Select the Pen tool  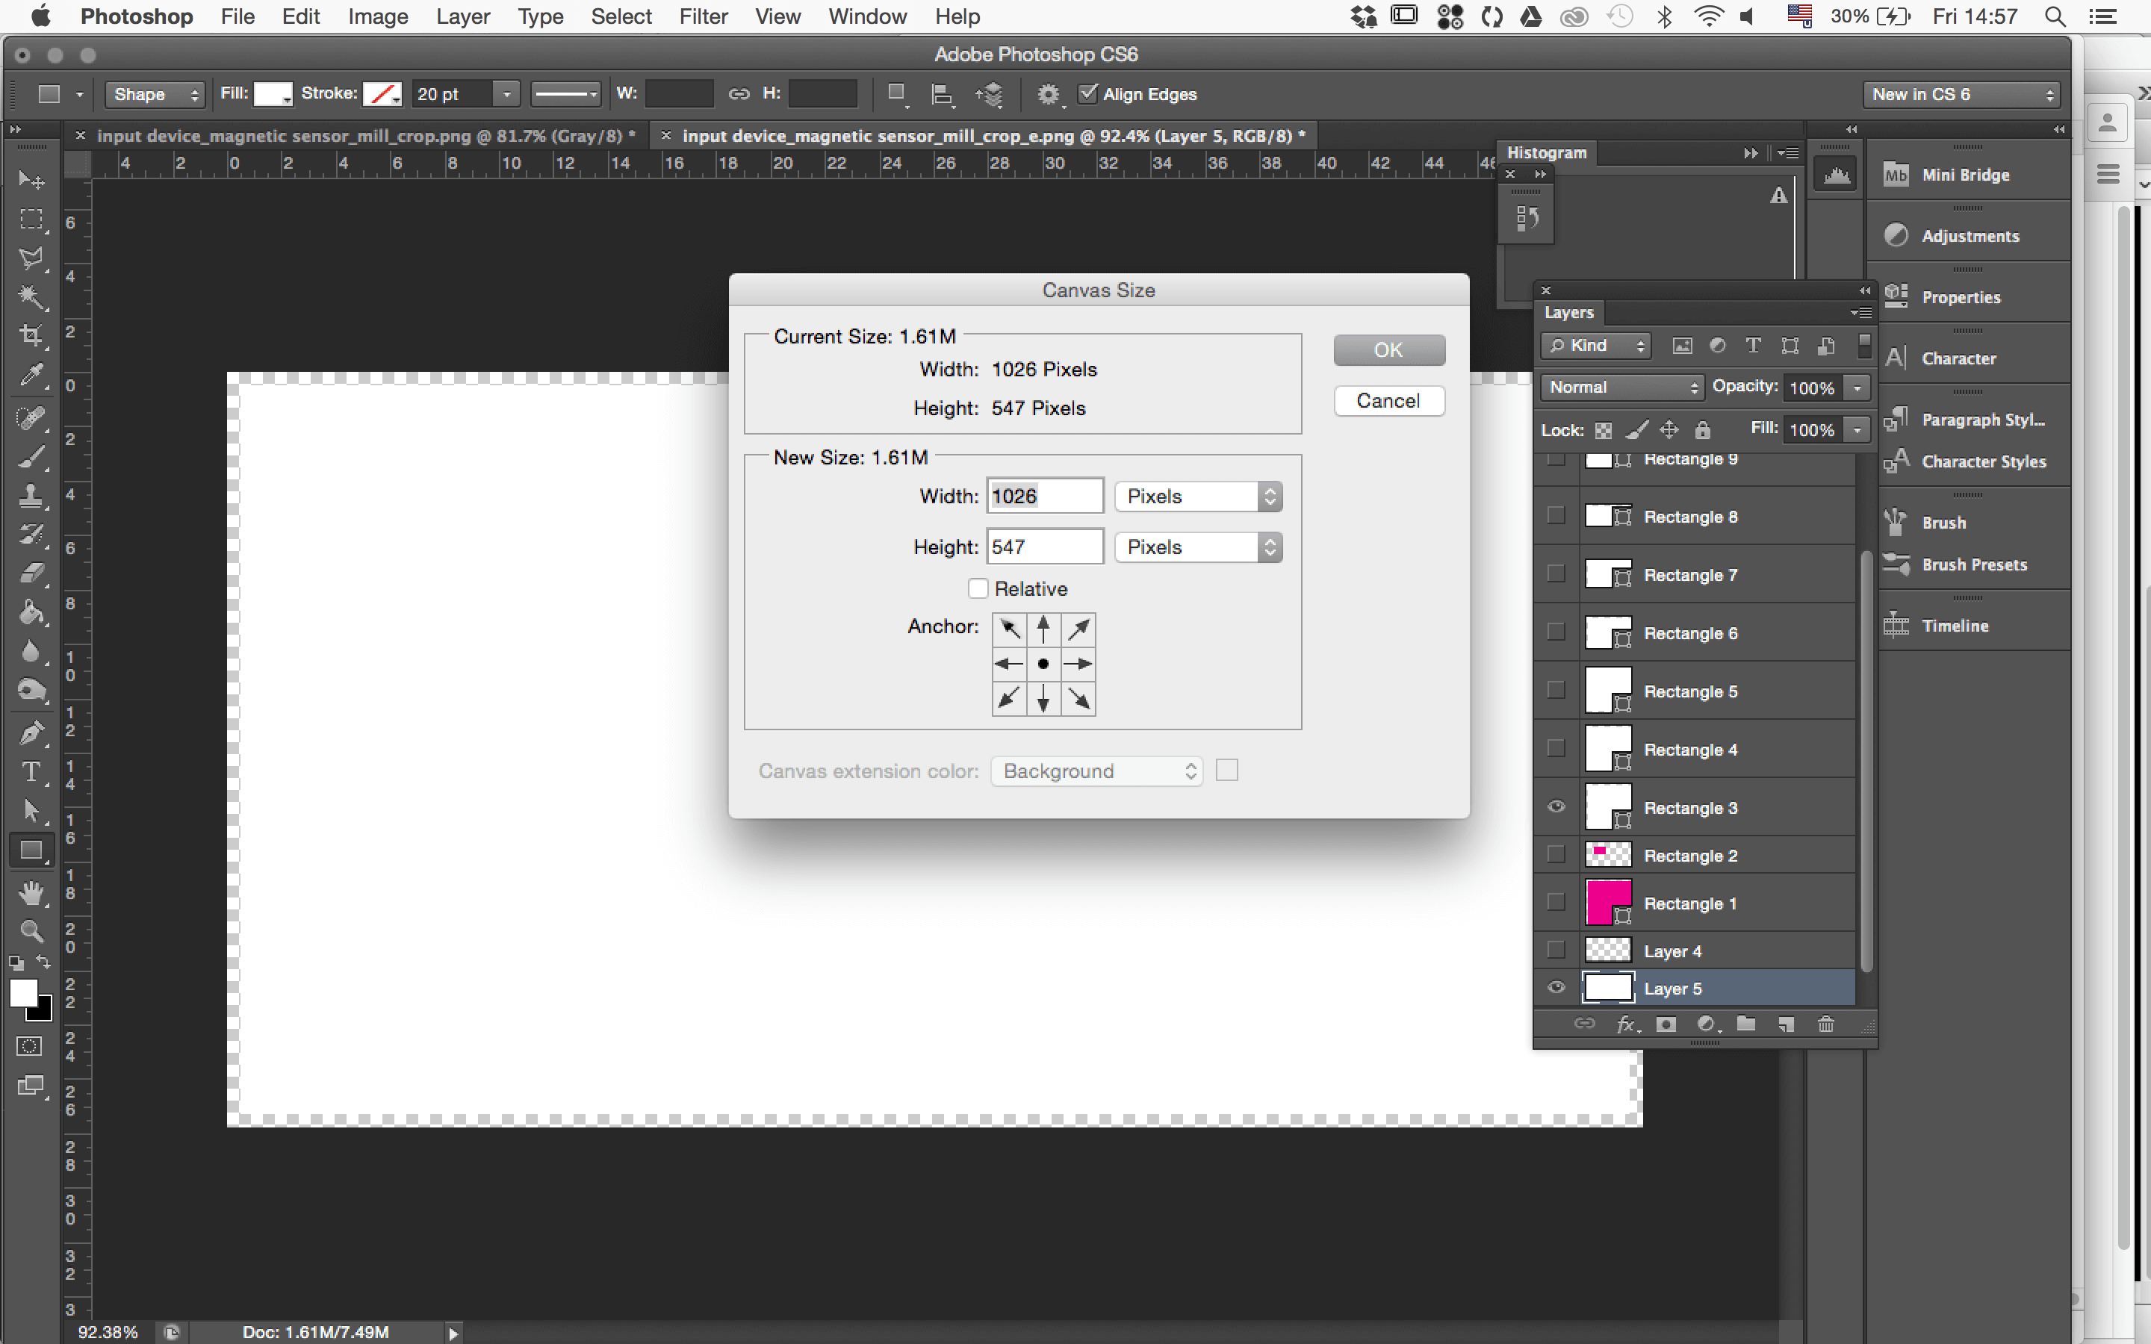tap(32, 732)
